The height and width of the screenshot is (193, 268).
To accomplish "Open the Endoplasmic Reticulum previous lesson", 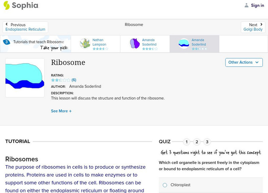I will click(25, 29).
